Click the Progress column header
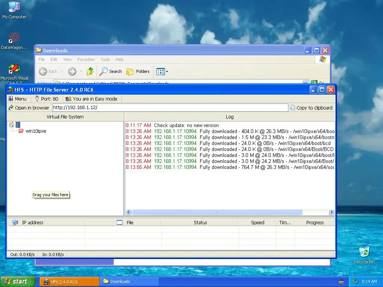Viewport: 383px width, 287px height. click(315, 222)
